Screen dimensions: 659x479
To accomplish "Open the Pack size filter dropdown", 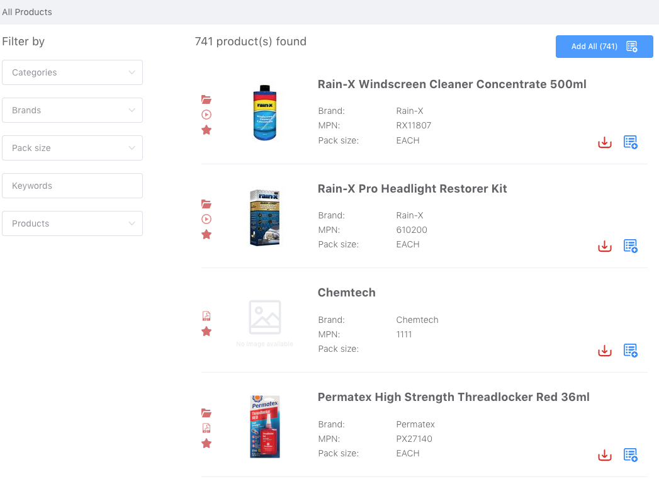I will tap(72, 148).
